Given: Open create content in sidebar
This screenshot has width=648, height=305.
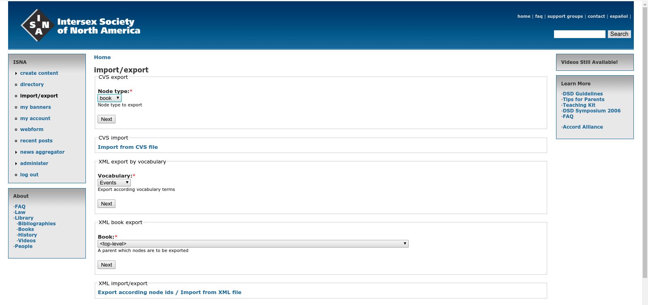Looking at the screenshot, I should click(x=39, y=73).
